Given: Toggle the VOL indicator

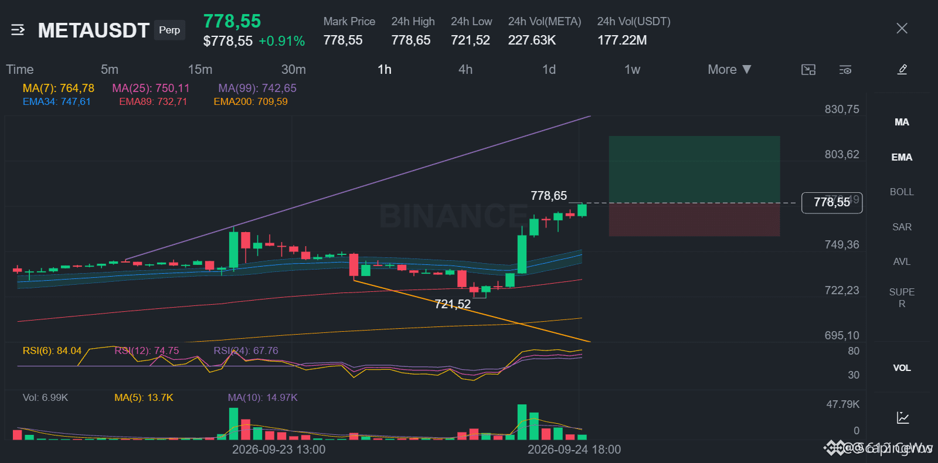Looking at the screenshot, I should point(902,368).
